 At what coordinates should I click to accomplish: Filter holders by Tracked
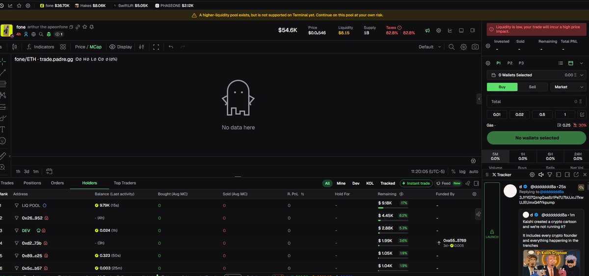coord(388,183)
